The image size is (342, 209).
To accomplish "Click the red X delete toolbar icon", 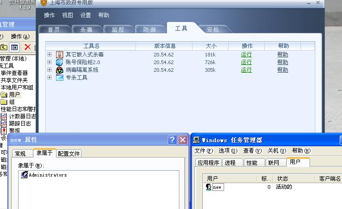I will 28,47.
